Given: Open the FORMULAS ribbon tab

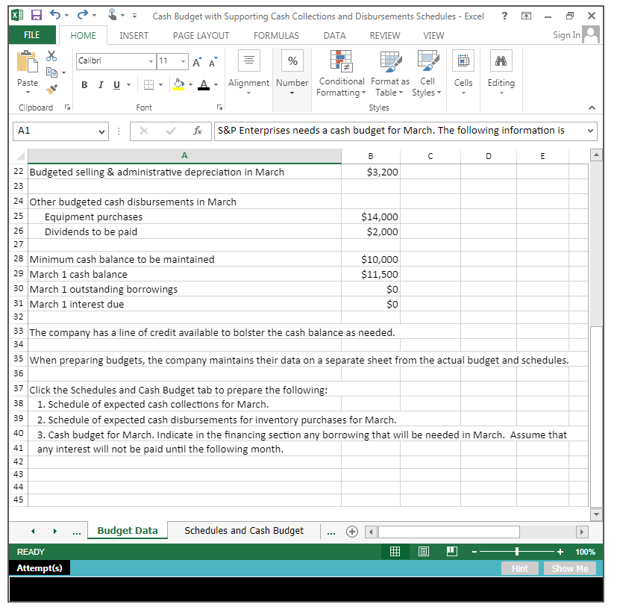Looking at the screenshot, I should (276, 35).
